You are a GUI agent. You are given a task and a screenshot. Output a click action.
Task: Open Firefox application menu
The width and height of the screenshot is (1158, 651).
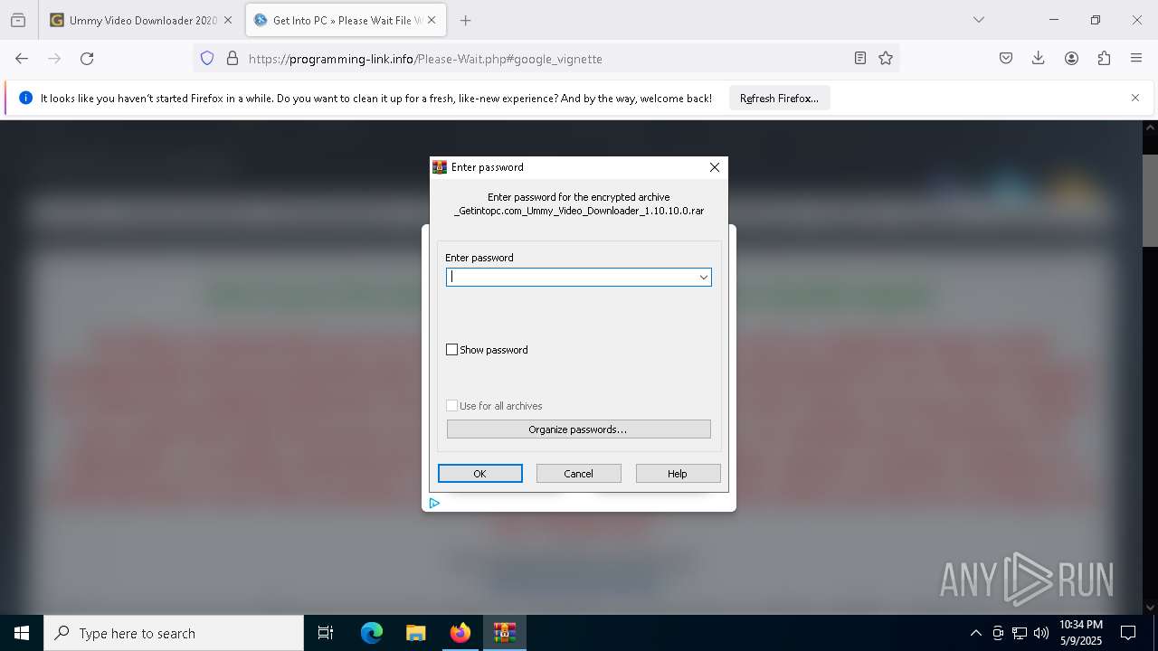[1136, 59]
